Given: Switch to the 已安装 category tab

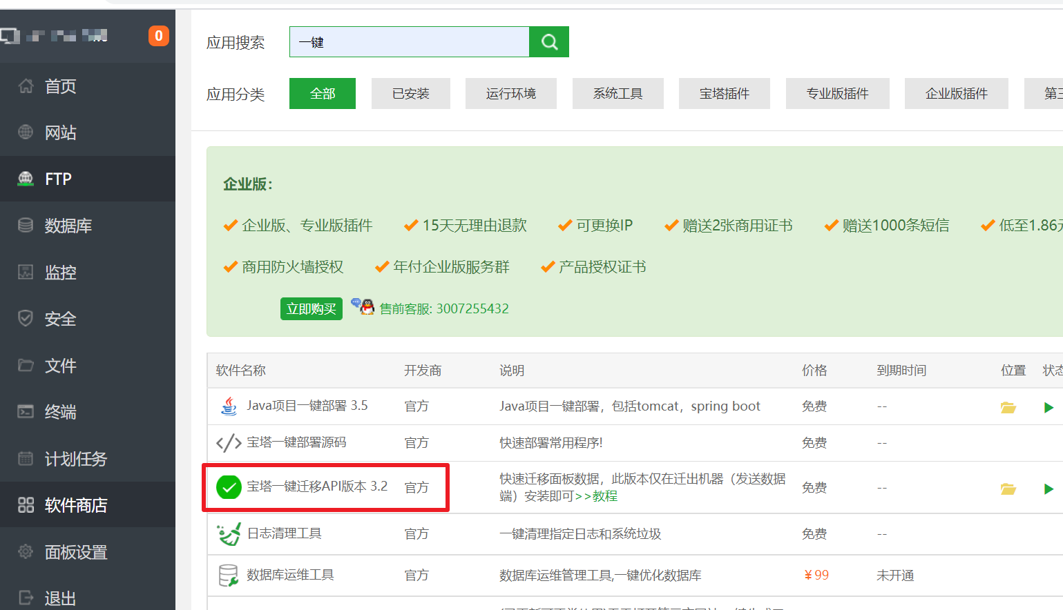Looking at the screenshot, I should 410,93.
